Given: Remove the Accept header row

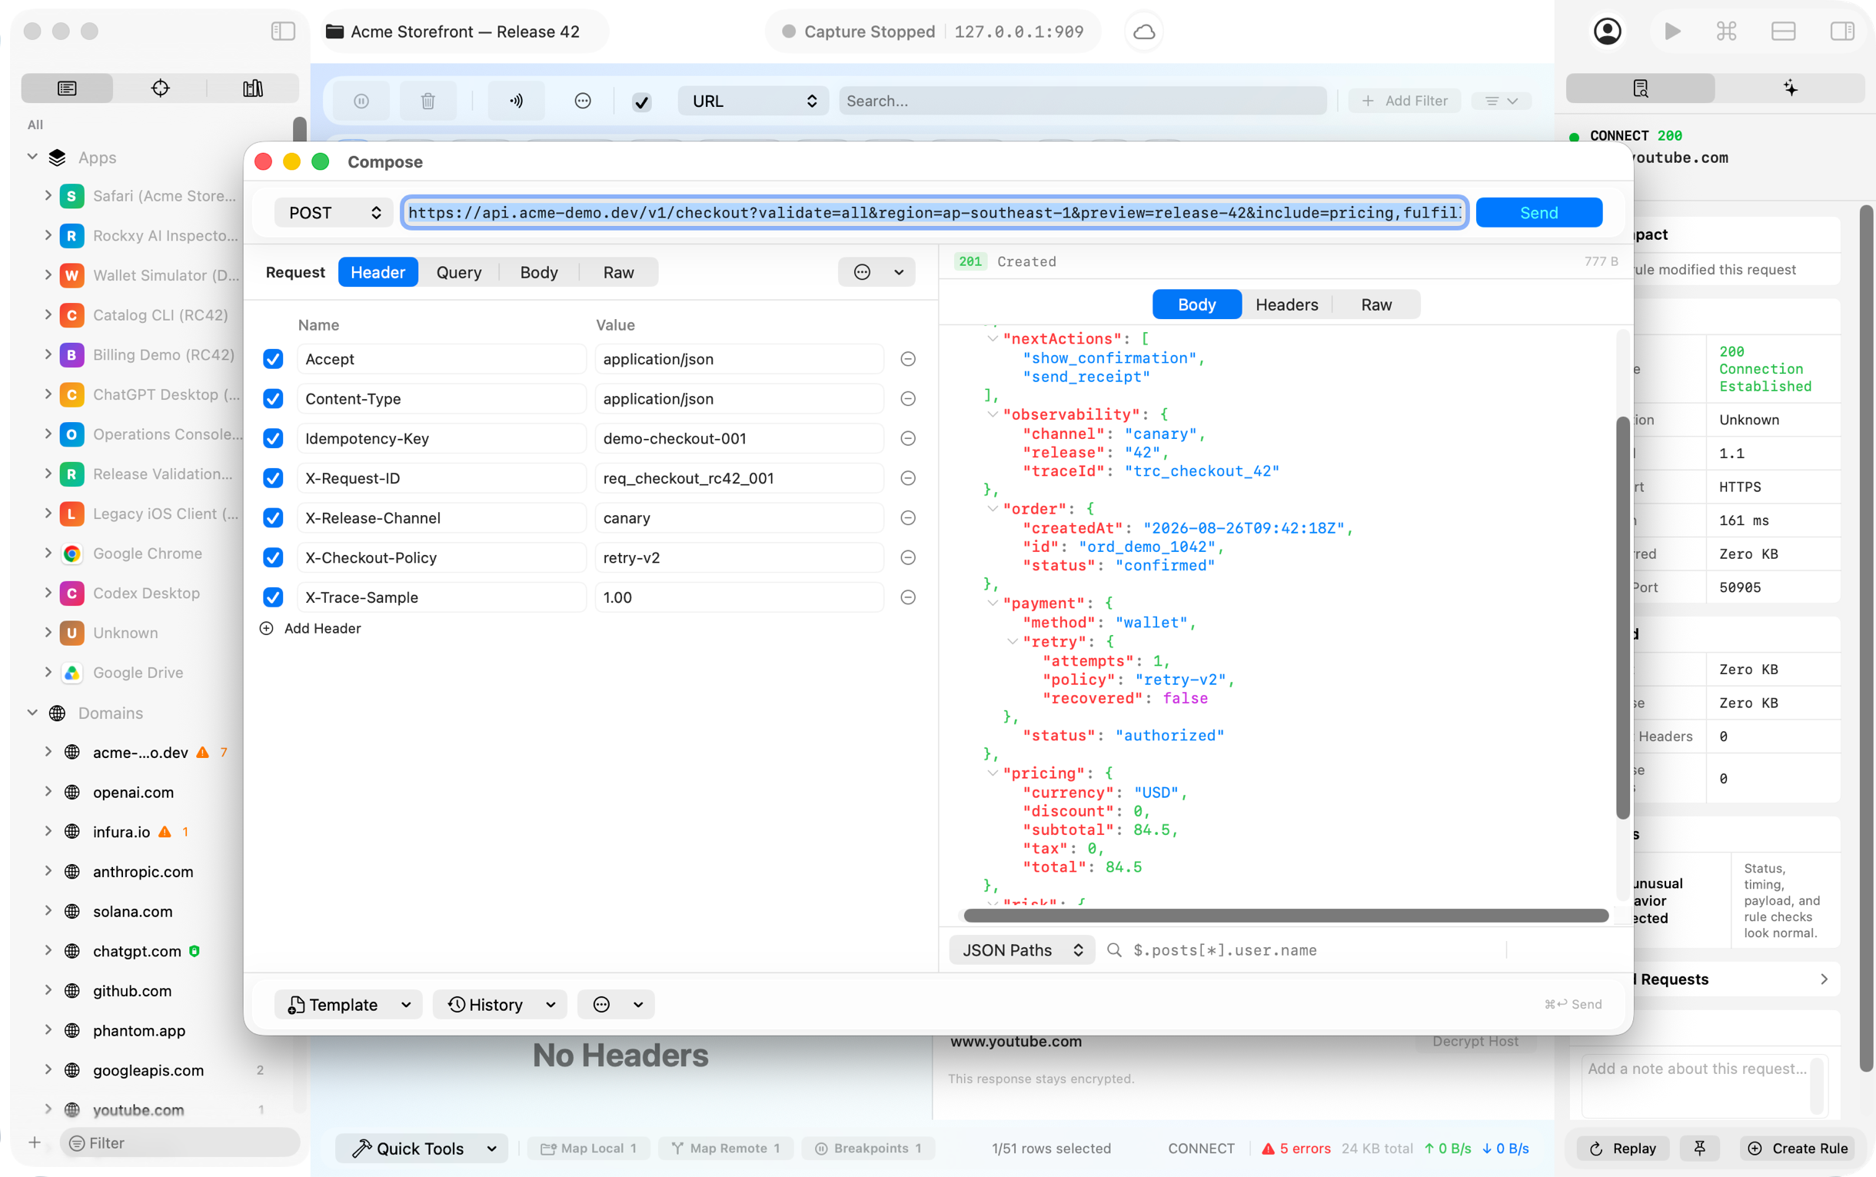Looking at the screenshot, I should pos(908,359).
